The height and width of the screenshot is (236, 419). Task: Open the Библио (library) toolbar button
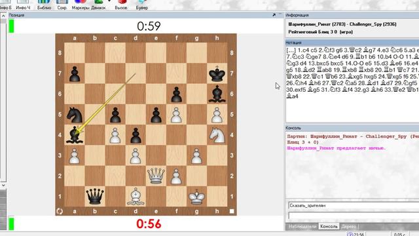coord(44,5)
